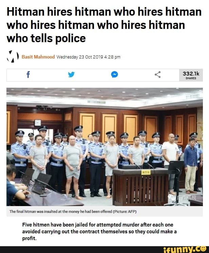Click the WeChat watermark in the photo
The height and width of the screenshot is (253, 209).
pos(182,198)
